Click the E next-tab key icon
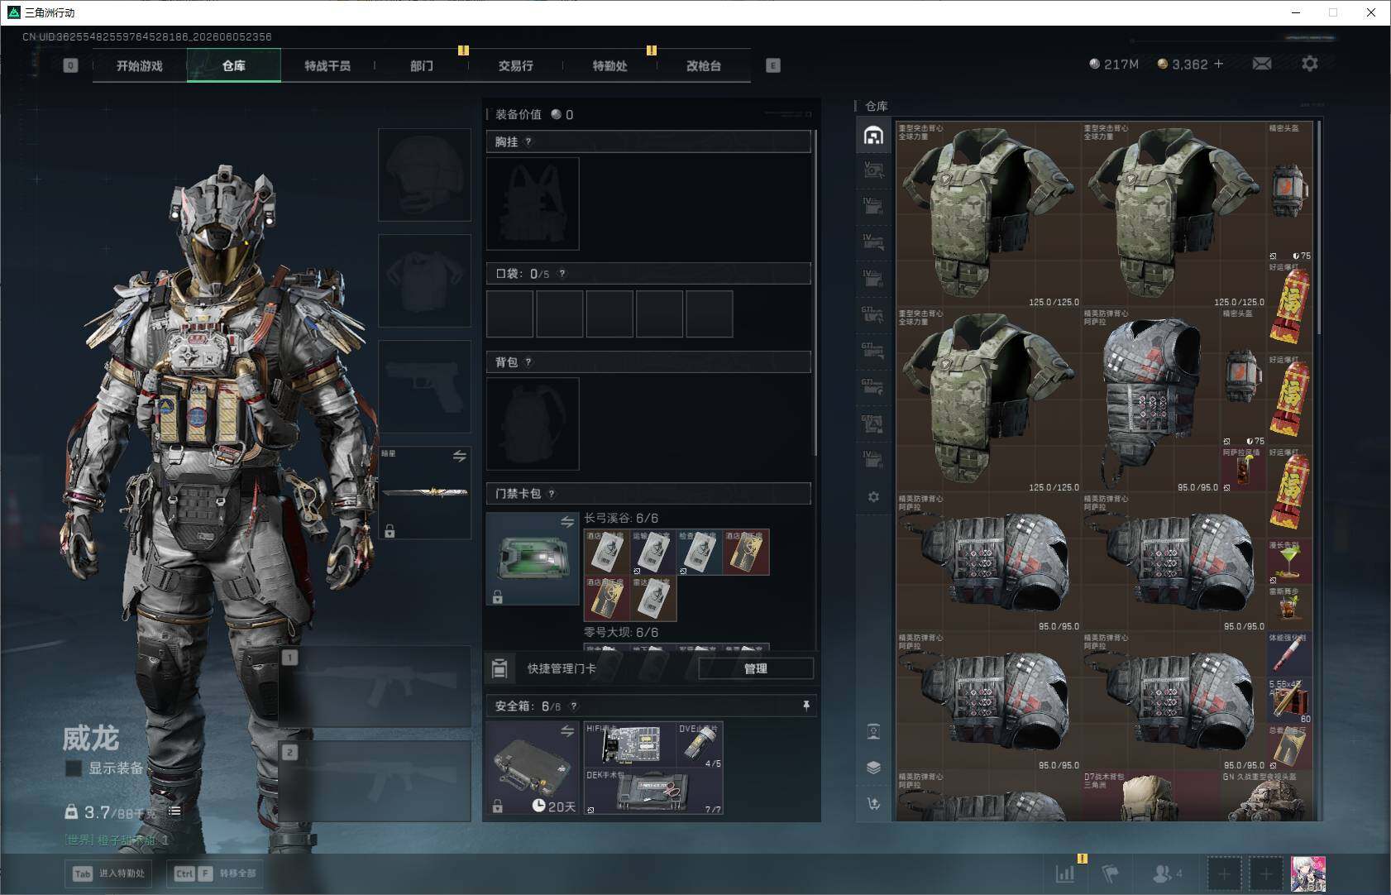Screen dimensions: 1391x895 pos(773,65)
